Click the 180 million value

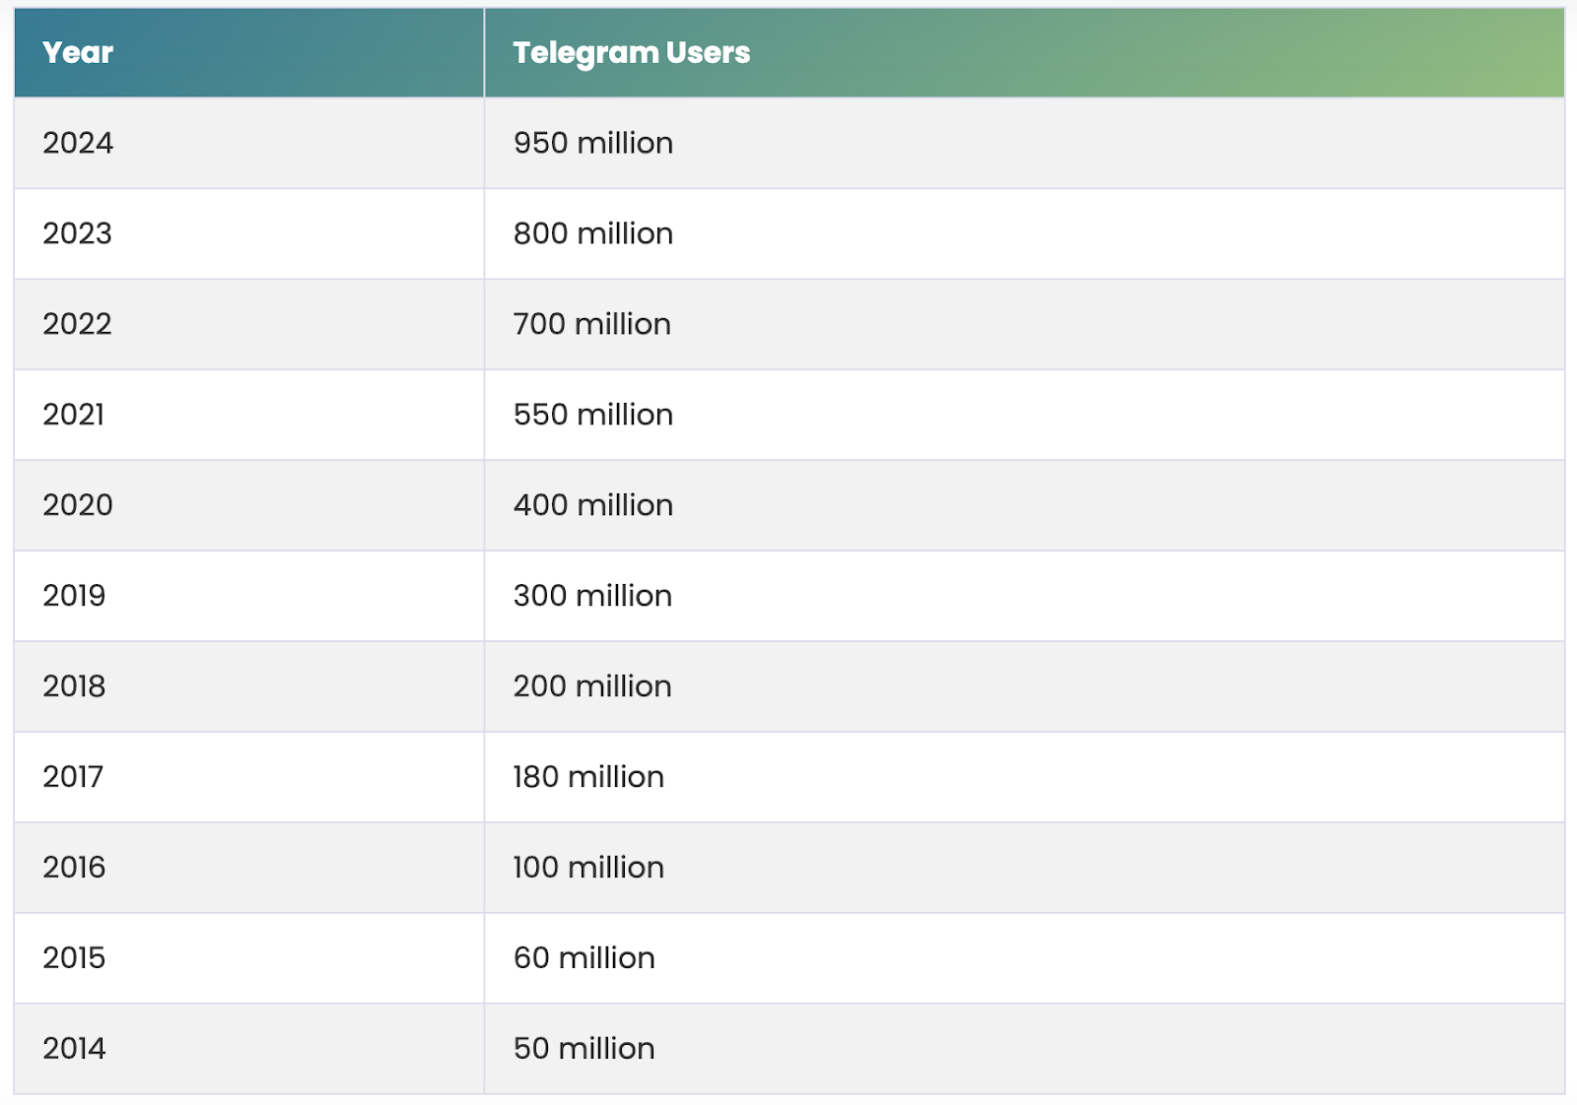(588, 777)
